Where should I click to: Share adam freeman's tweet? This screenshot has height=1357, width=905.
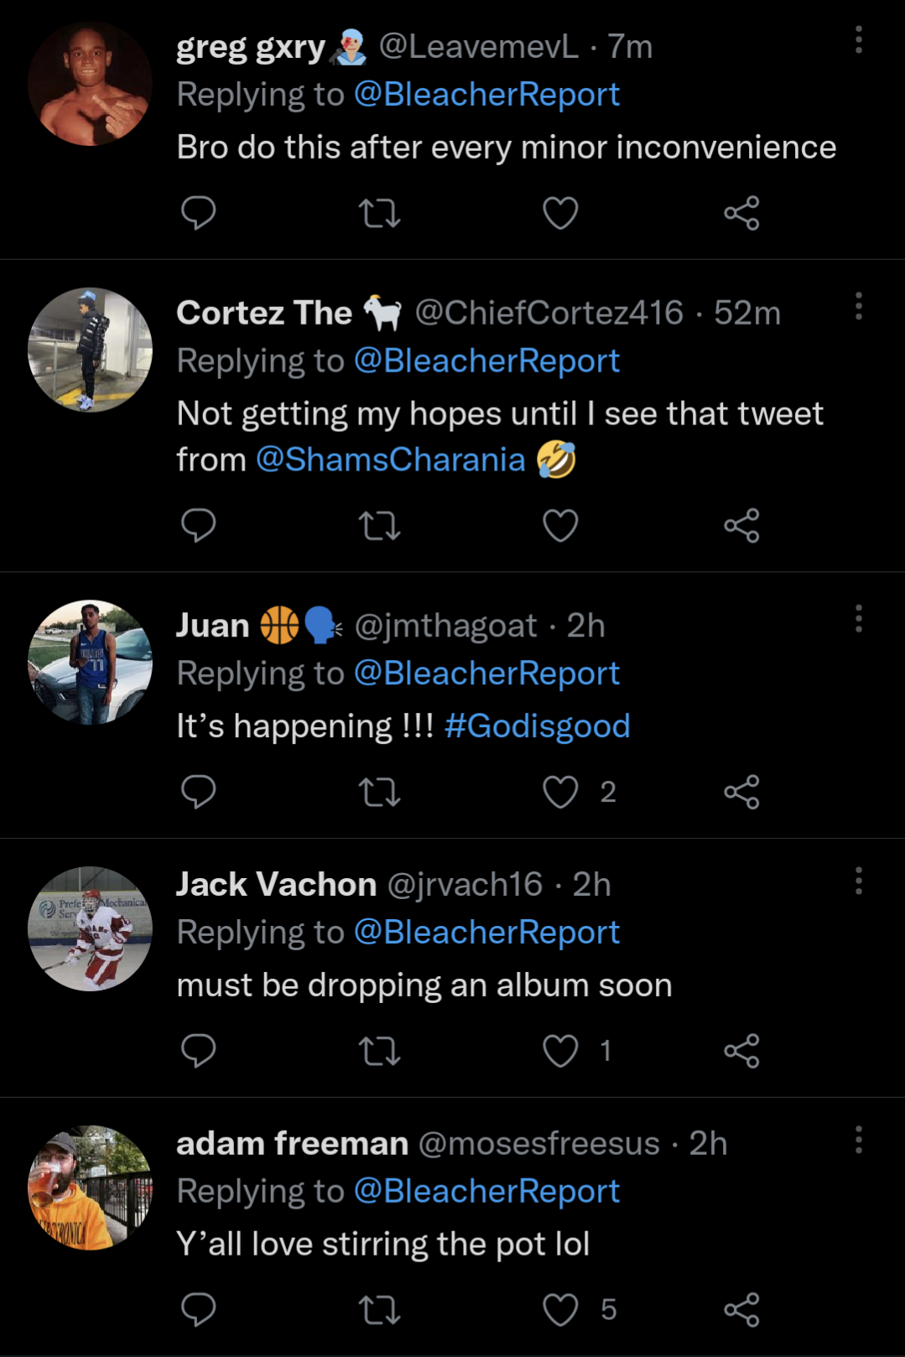point(741,1309)
